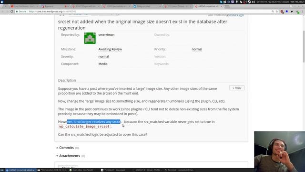Open the zoom magnifier icon in address bar

[x=273, y=11]
